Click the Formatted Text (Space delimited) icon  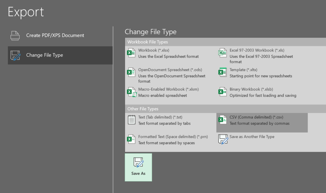click(x=131, y=139)
